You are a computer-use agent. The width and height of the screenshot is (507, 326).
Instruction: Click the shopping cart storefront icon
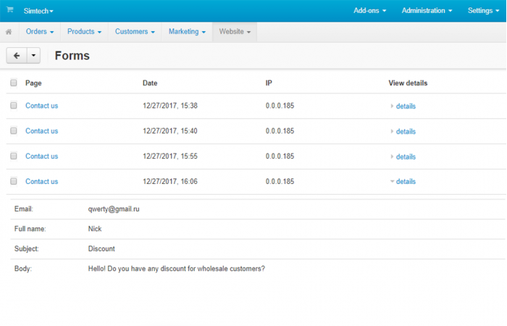pos(10,9)
